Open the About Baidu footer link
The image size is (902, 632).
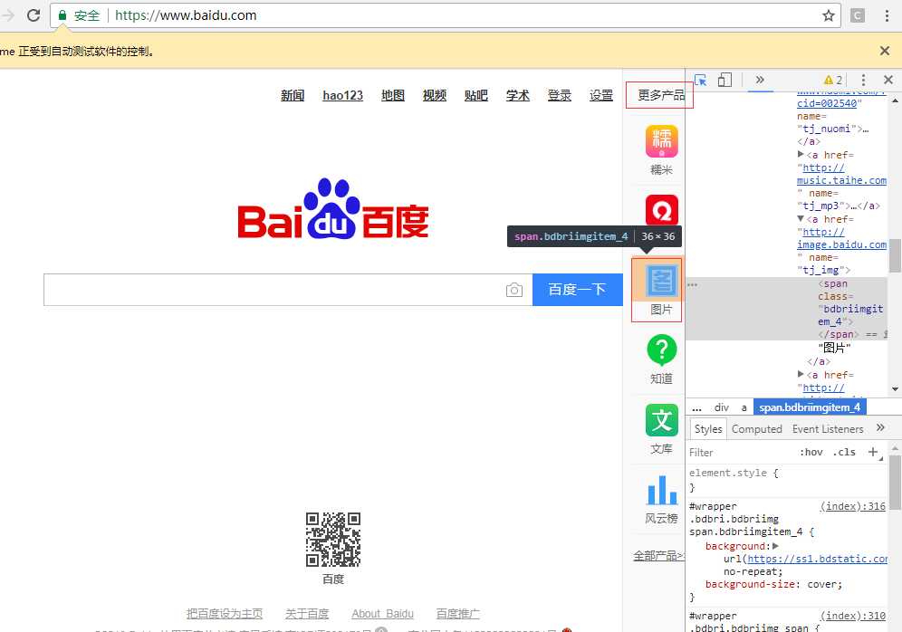tap(382, 614)
